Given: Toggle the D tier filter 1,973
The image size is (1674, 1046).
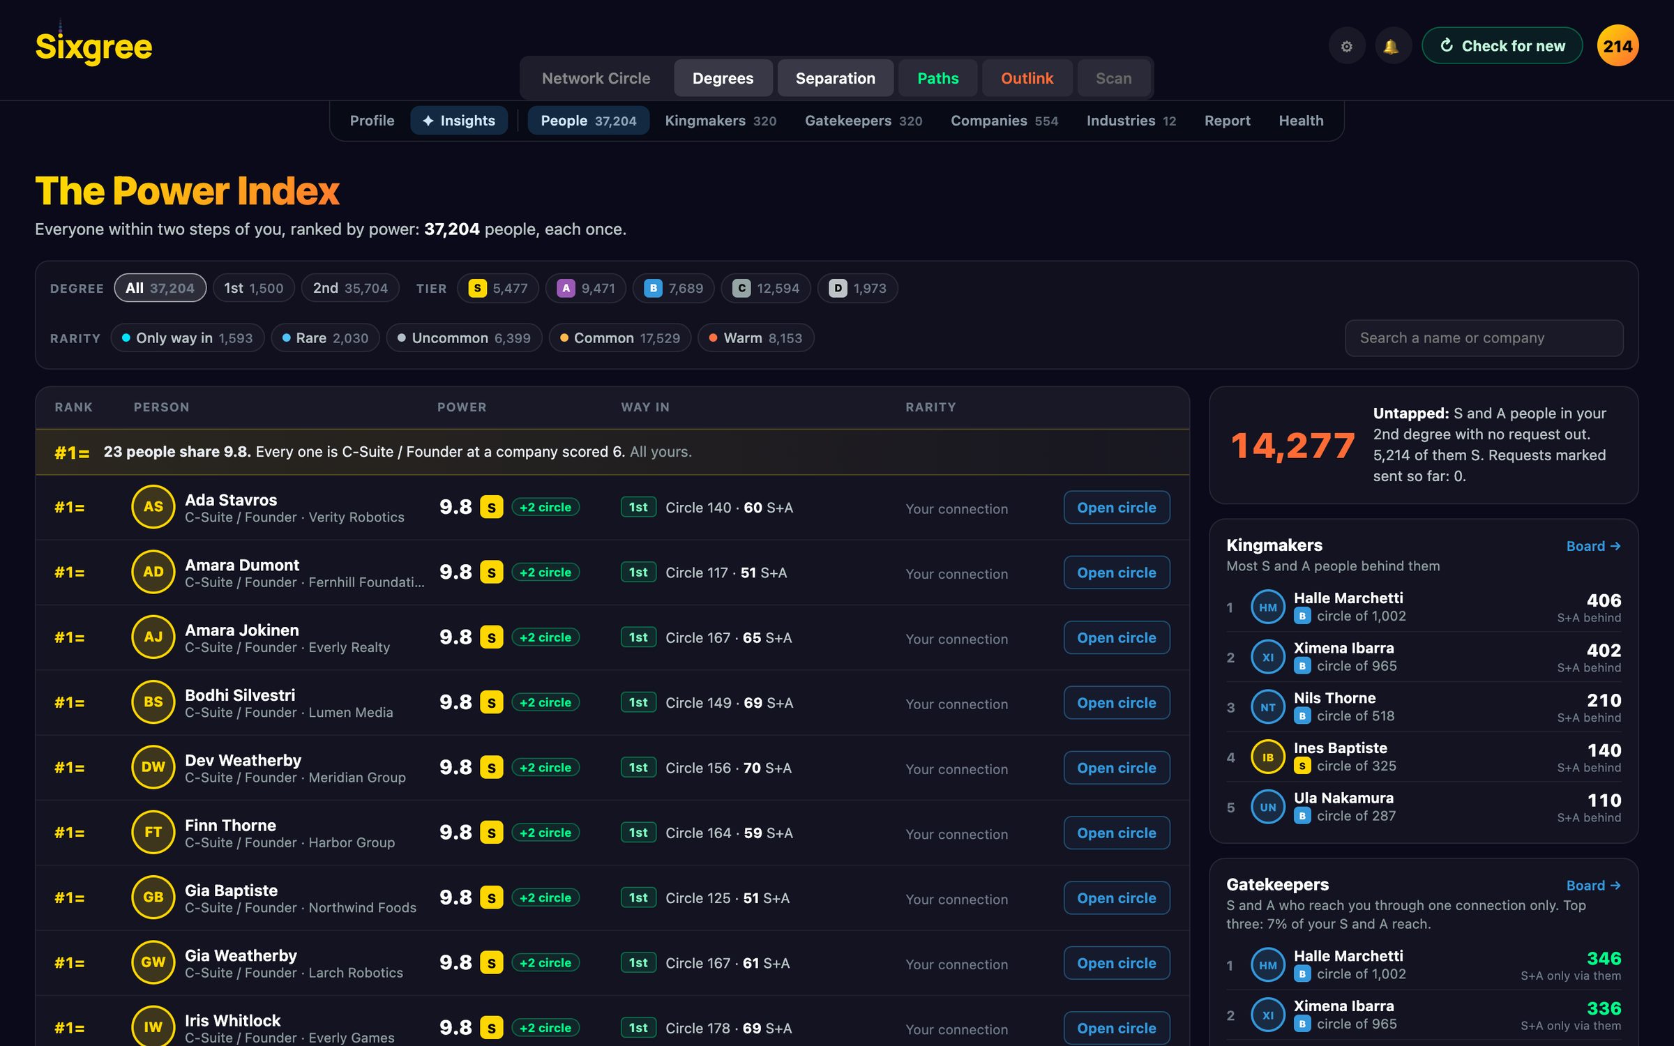Looking at the screenshot, I should [x=857, y=288].
